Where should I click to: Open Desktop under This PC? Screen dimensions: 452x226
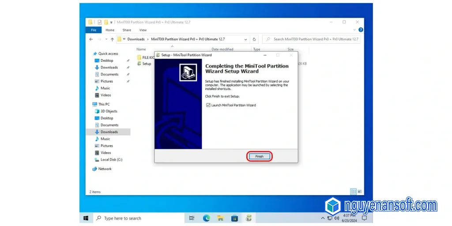(104, 118)
